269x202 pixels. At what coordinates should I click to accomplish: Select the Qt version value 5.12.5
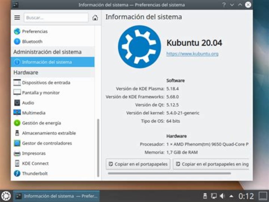tap(172, 105)
